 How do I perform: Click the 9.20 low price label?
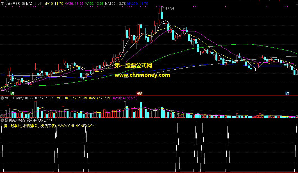tap(8, 91)
